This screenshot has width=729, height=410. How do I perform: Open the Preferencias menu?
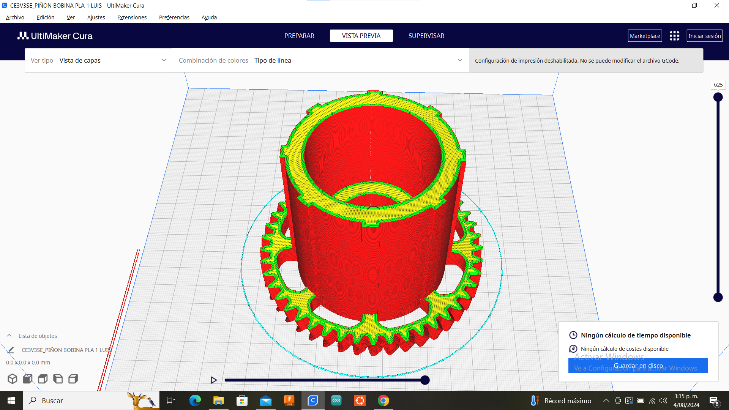pos(174,17)
